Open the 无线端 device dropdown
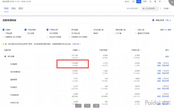Screen dimensions: 174x108 167,8
